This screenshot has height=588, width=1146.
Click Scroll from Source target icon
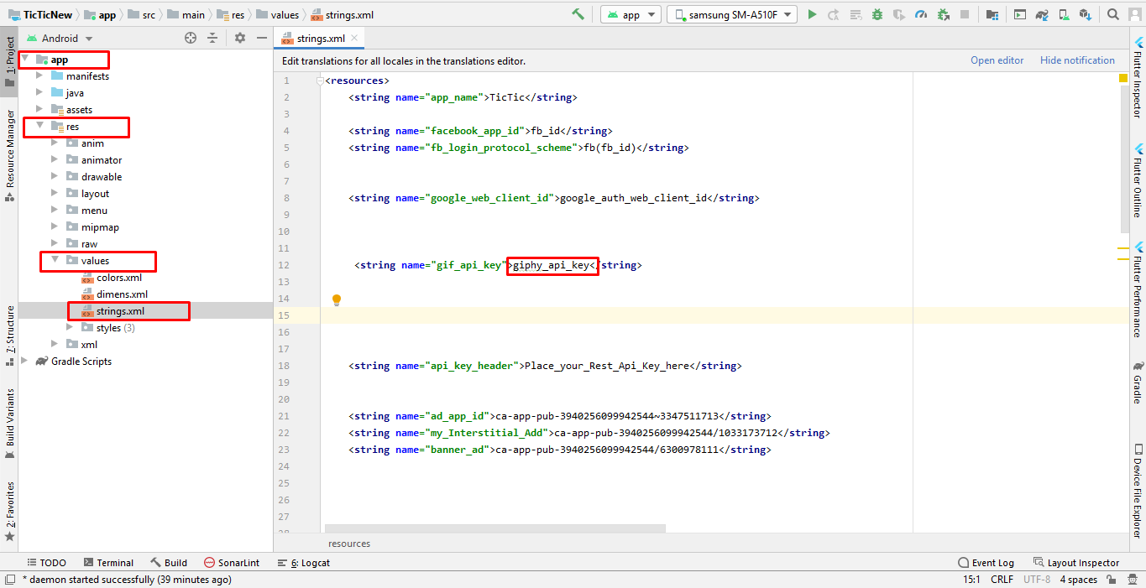pos(191,38)
